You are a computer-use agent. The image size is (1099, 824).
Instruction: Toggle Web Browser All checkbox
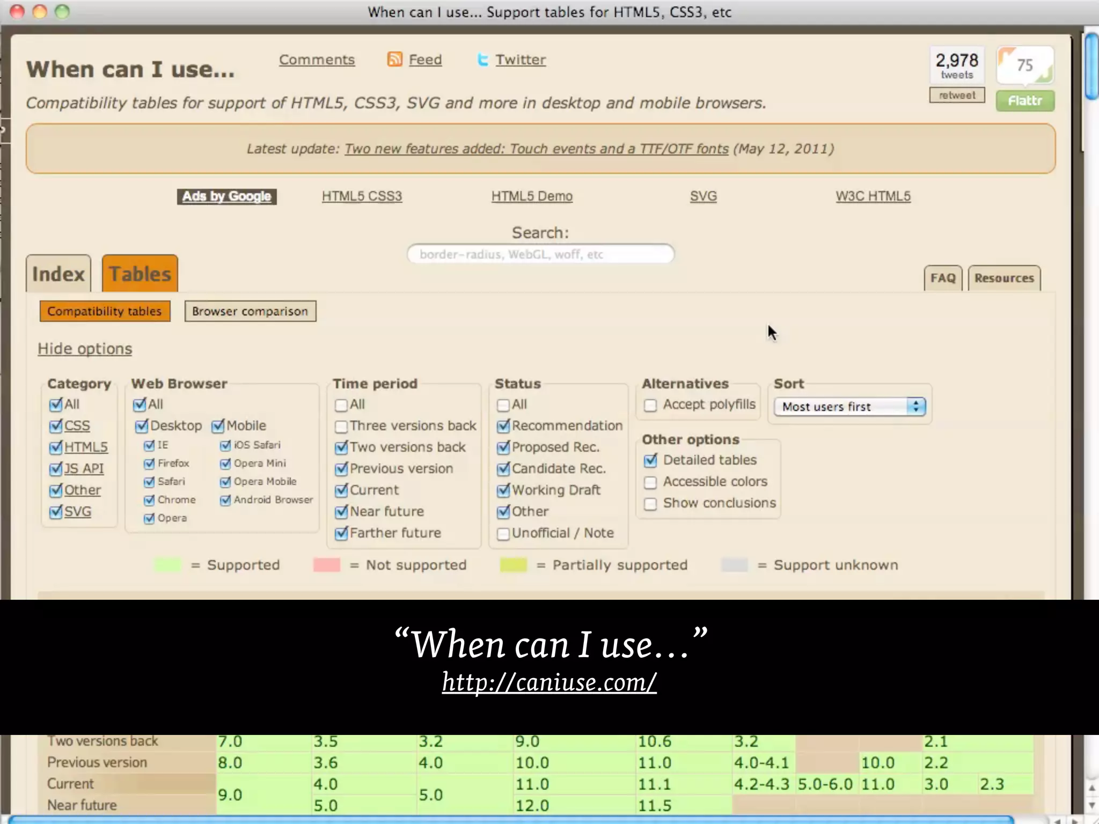140,404
